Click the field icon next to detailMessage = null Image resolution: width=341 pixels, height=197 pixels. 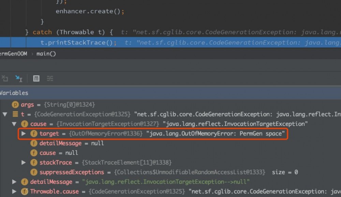34,143
